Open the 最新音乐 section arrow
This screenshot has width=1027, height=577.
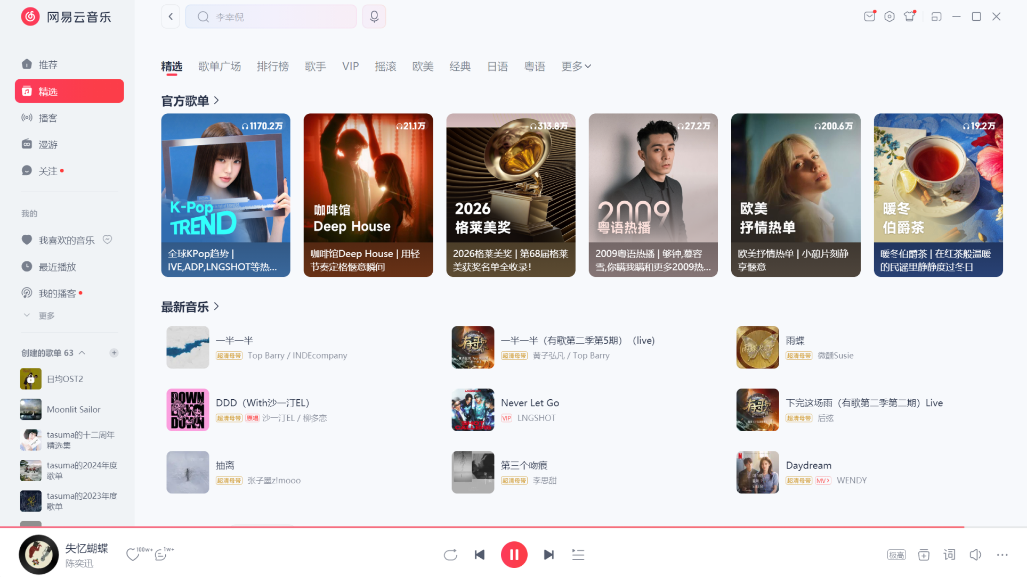pyautogui.click(x=216, y=307)
